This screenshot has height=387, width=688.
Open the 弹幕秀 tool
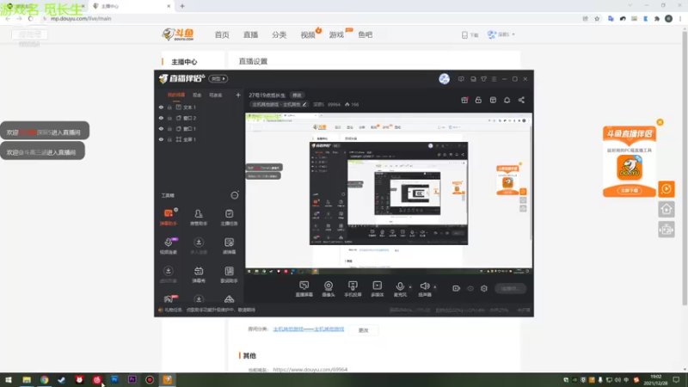[199, 274]
